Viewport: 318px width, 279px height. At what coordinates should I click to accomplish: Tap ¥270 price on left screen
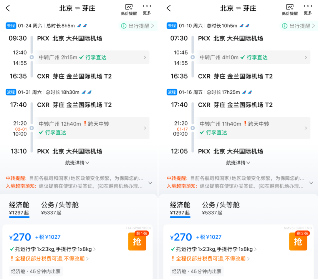(20, 237)
